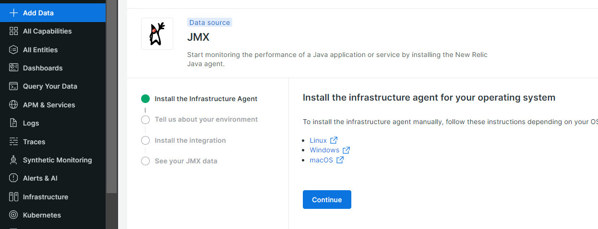
Task: Click the Tell us about your environment label
Action: (206, 119)
